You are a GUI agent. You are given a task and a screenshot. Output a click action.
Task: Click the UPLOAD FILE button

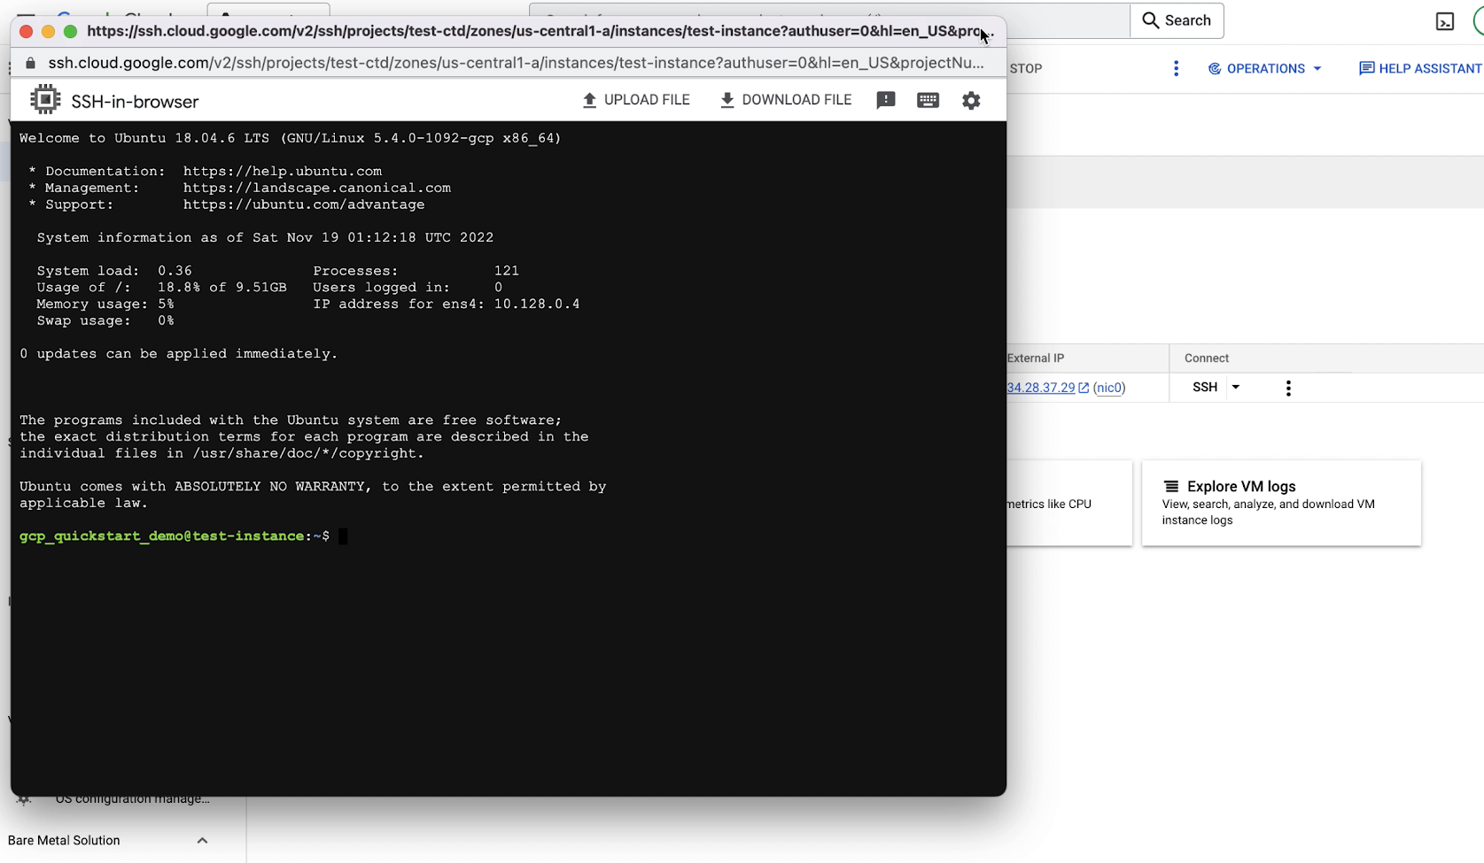635,100
